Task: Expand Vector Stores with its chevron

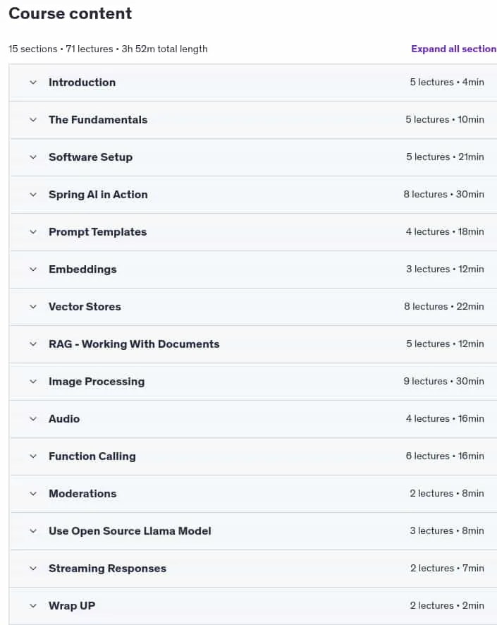Action: (x=33, y=307)
